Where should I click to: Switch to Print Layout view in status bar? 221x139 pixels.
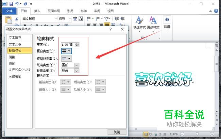point(146,134)
